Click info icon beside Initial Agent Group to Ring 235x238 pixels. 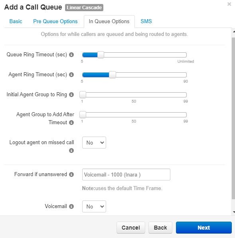pyautogui.click(x=71, y=95)
